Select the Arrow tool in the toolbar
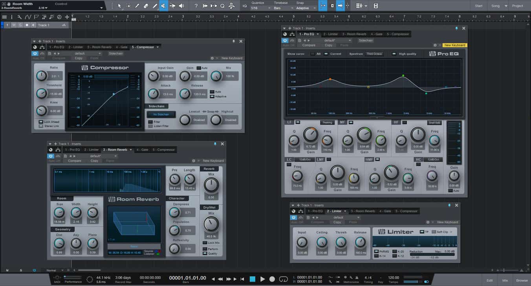 pyautogui.click(x=119, y=6)
